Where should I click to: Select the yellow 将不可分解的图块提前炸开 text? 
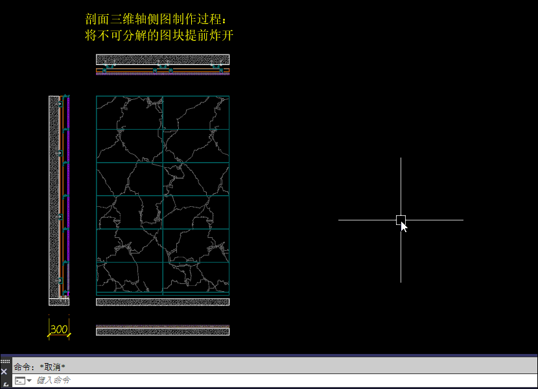pyautogui.click(x=159, y=36)
